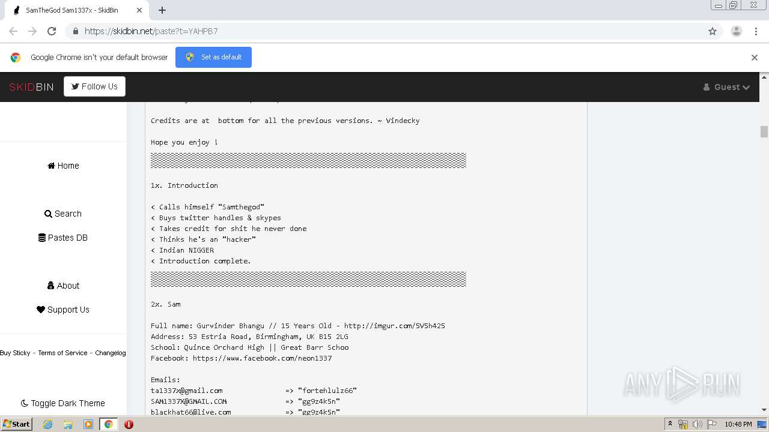The height and width of the screenshot is (432, 769).
Task: Click the SKIDBIN logo
Action: (31, 87)
